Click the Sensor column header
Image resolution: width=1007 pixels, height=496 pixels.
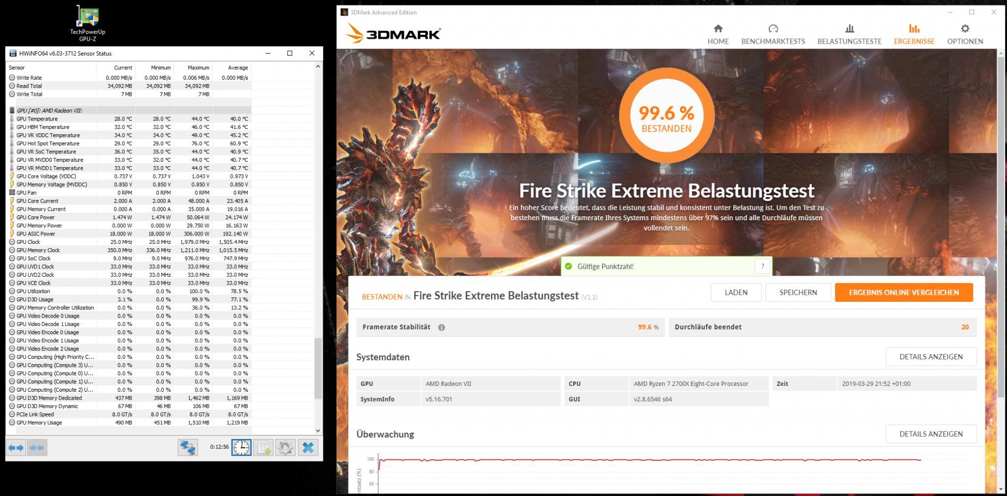point(52,67)
